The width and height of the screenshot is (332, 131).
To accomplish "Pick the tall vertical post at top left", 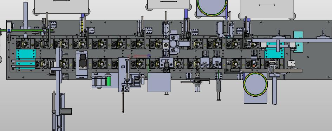I will pos(26,15).
